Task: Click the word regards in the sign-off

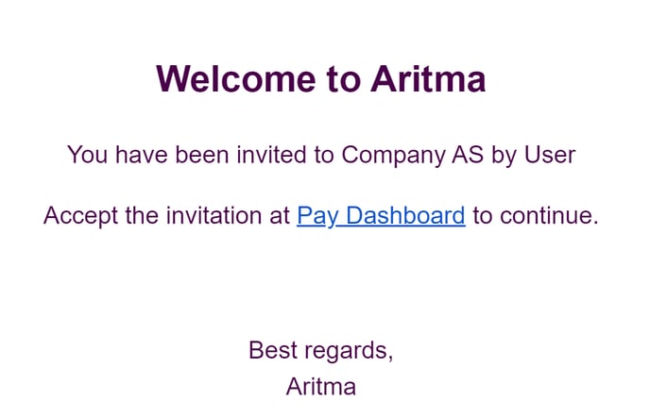Action: tap(349, 351)
